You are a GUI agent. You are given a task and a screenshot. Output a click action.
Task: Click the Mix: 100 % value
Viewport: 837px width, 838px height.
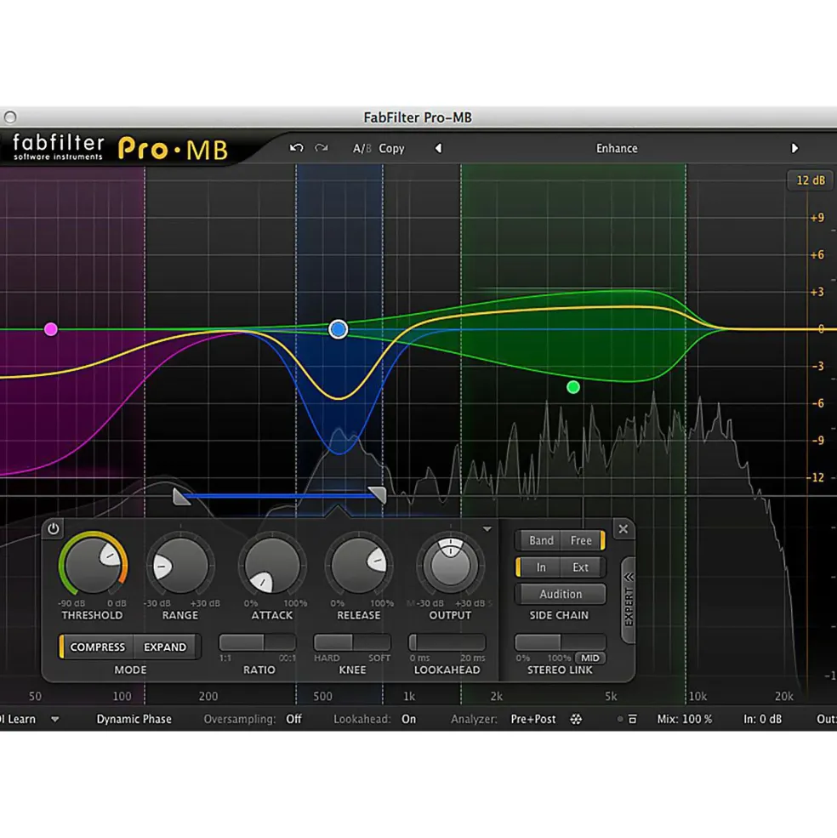[685, 720]
